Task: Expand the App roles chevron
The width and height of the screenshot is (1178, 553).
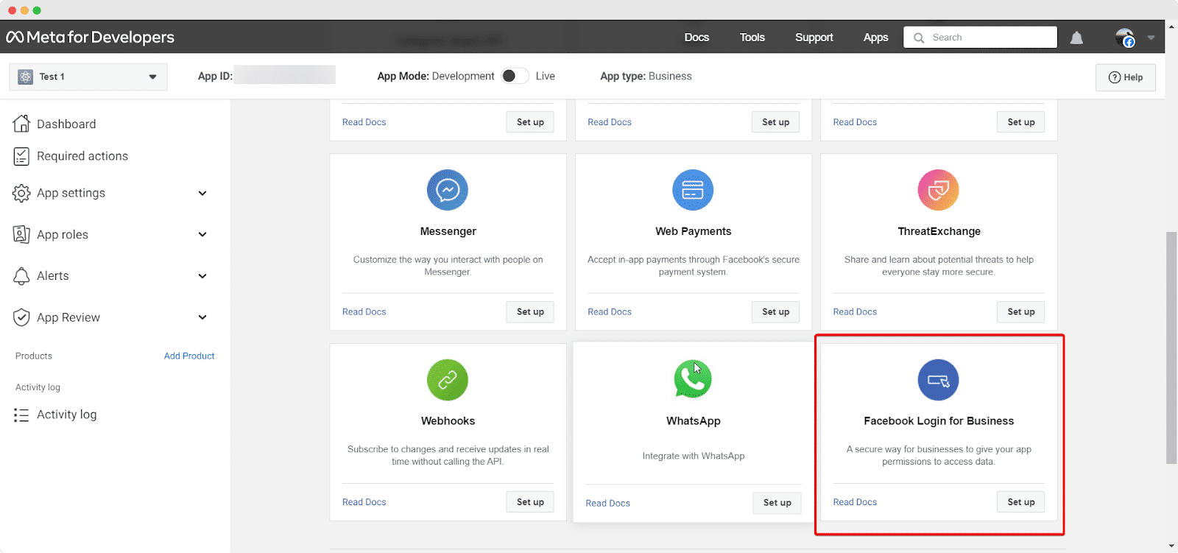Action: (x=202, y=234)
